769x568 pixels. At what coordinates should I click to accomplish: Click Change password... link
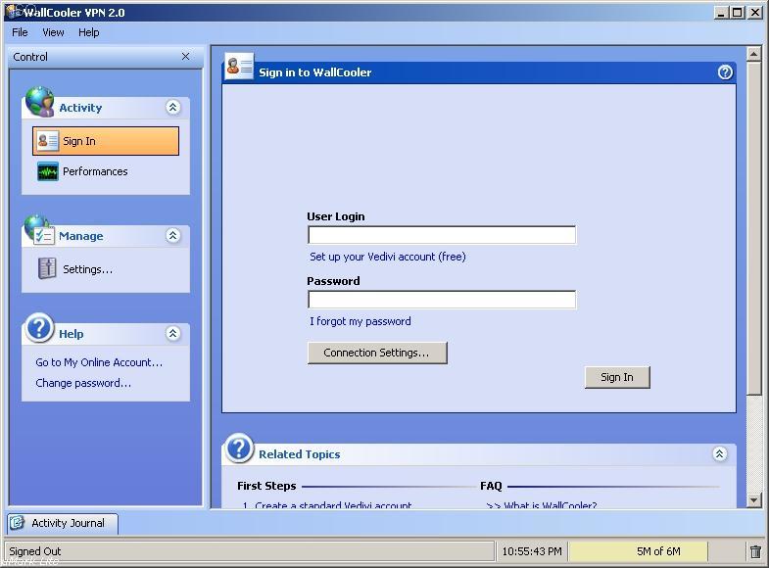pos(83,383)
